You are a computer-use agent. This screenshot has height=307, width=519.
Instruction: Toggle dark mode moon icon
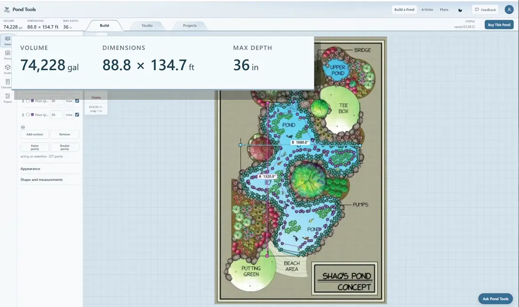[460, 10]
